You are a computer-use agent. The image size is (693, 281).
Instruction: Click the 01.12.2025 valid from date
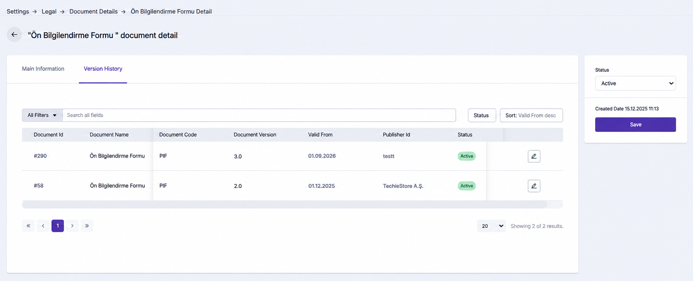coord(322,186)
